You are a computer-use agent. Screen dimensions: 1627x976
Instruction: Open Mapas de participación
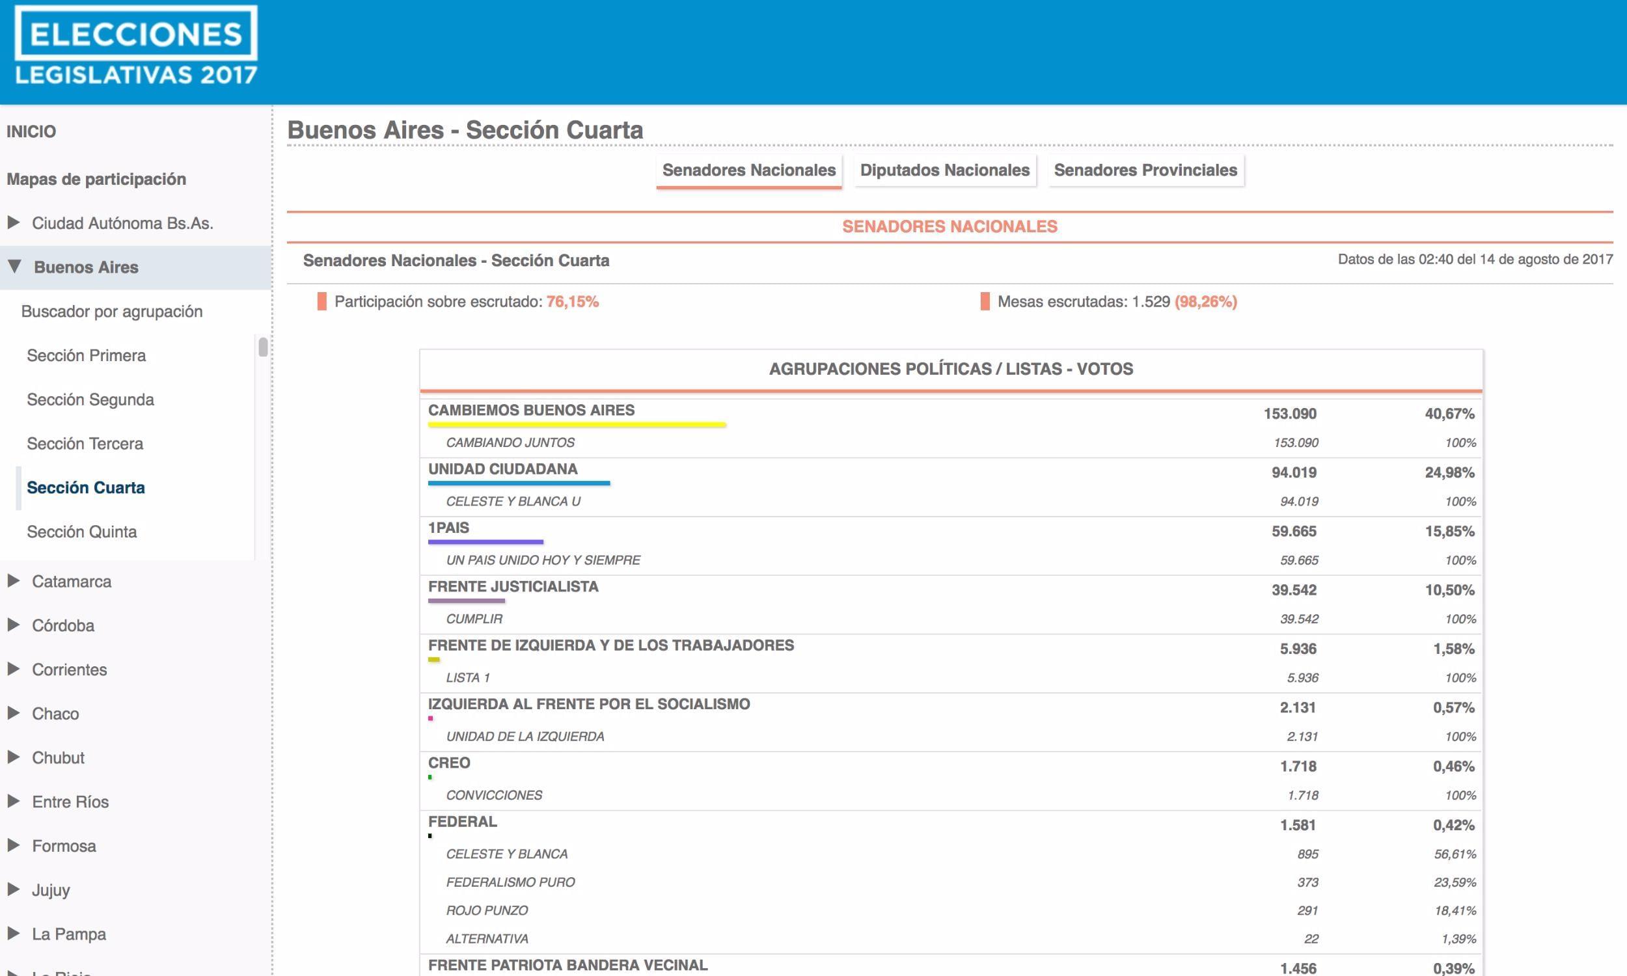pyautogui.click(x=96, y=179)
